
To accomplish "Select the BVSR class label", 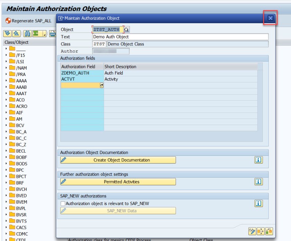I will pos(21,215).
